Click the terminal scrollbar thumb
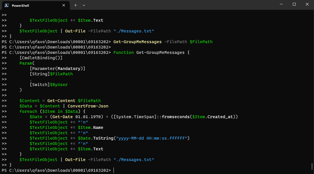The width and height of the screenshot is (314, 174). pos(312,166)
